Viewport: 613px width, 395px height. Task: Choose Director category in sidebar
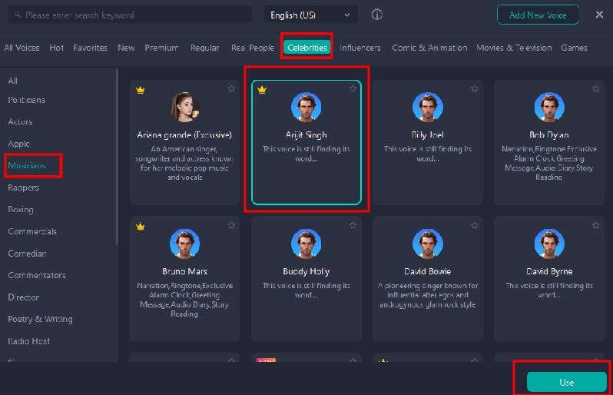pos(24,297)
